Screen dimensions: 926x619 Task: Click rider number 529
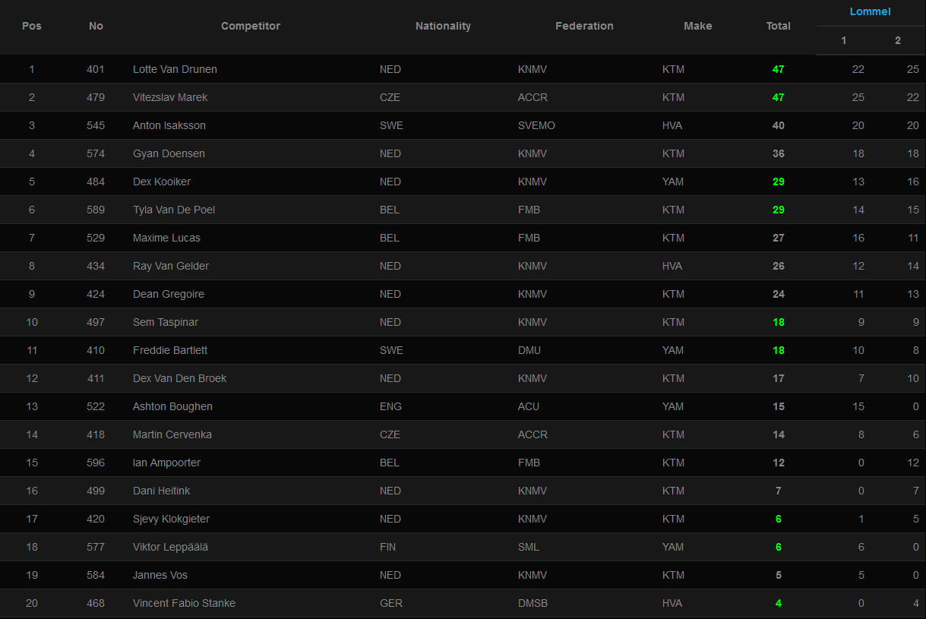click(x=96, y=238)
